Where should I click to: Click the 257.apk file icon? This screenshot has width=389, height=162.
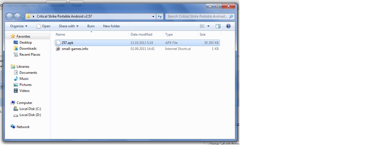coord(59,43)
